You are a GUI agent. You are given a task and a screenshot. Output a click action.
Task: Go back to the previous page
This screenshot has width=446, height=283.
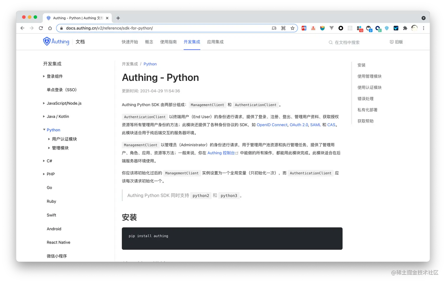pyautogui.click(x=22, y=28)
